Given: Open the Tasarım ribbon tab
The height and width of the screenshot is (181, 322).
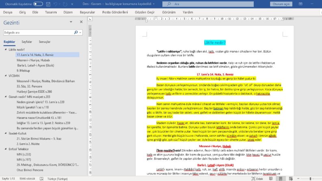Looking at the screenshot, I should (51, 12).
